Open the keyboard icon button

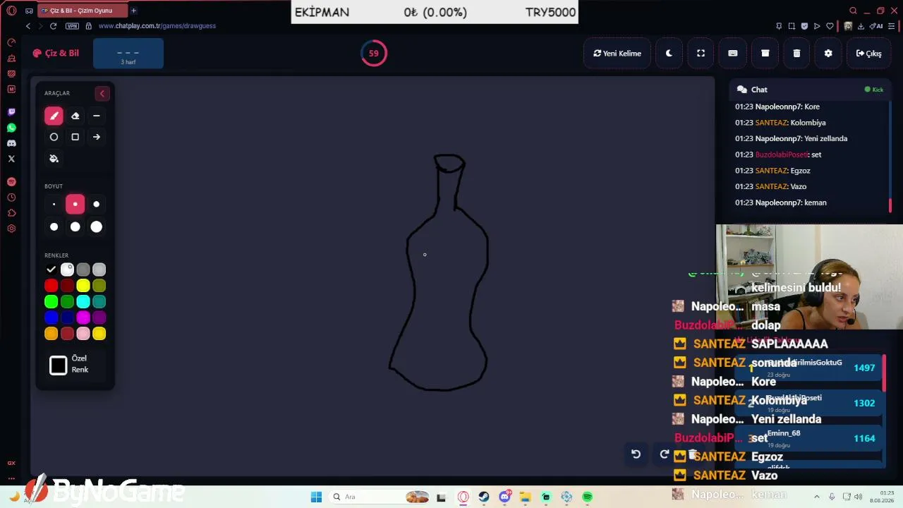[733, 53]
